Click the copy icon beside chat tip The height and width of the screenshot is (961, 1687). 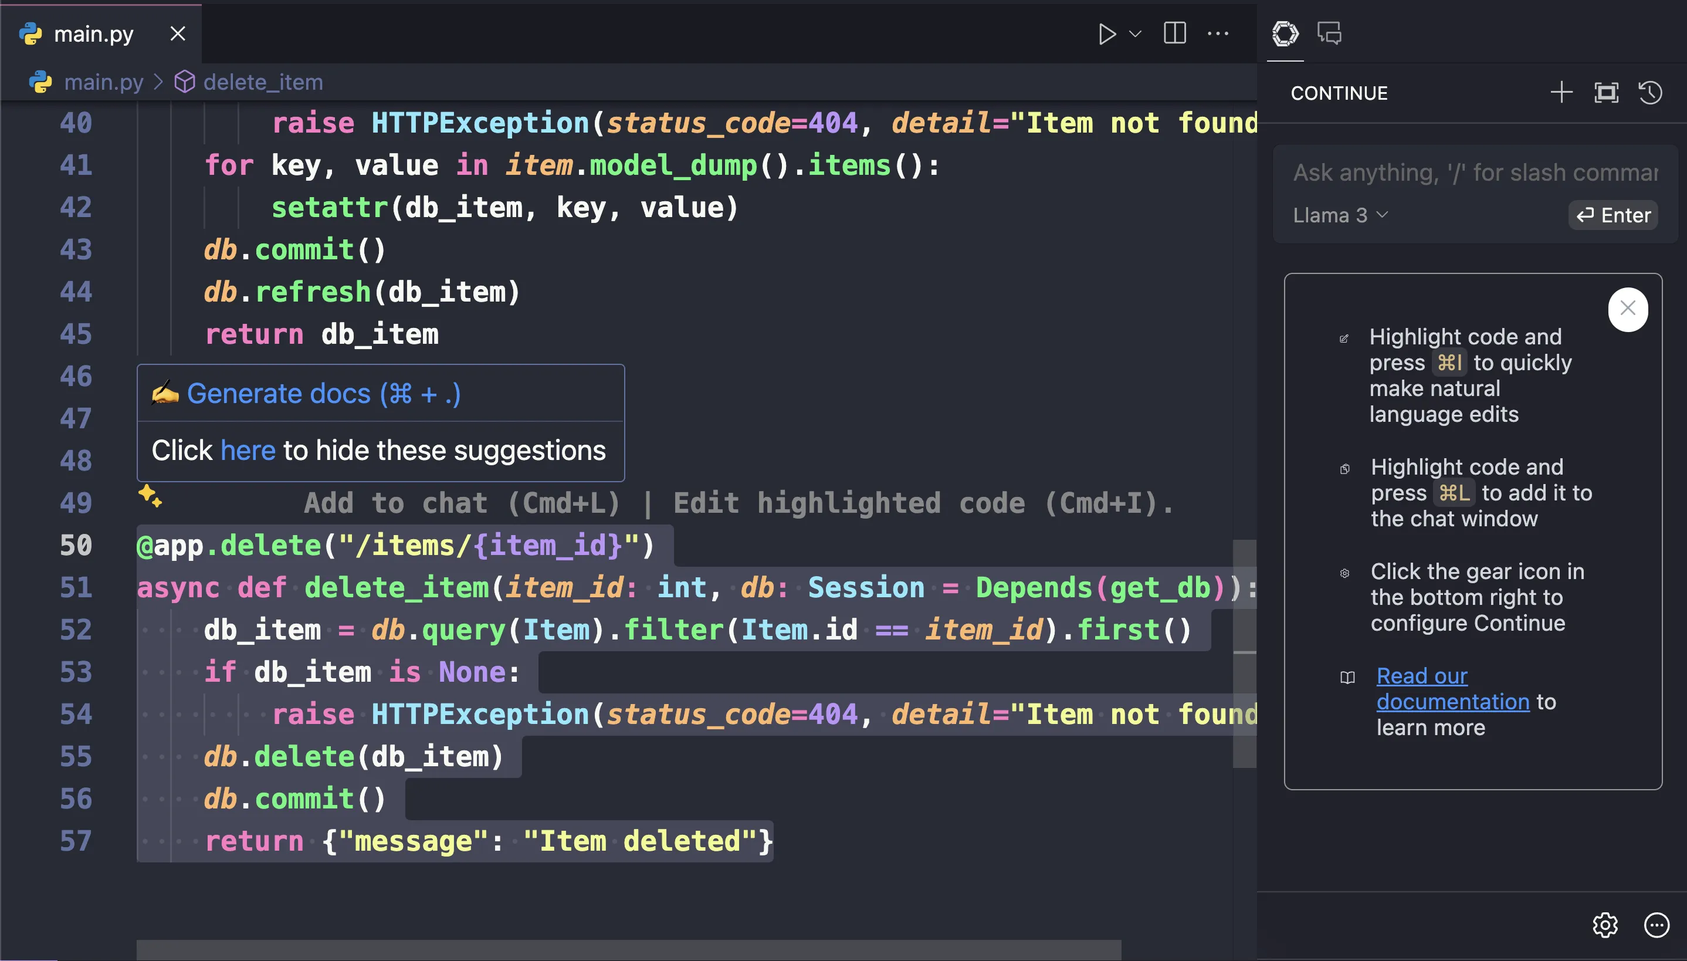(1344, 469)
